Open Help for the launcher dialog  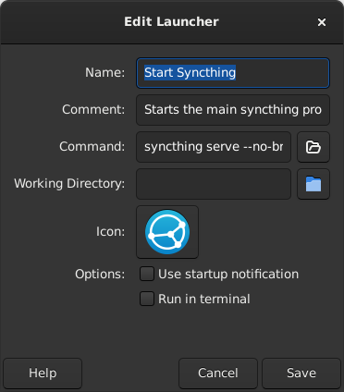coord(43,374)
